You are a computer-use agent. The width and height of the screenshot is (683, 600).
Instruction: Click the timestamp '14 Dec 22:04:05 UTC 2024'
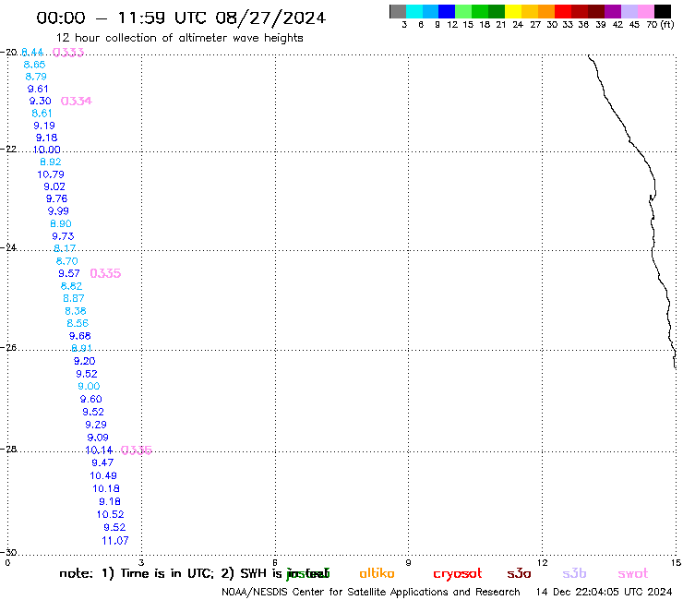(604, 593)
